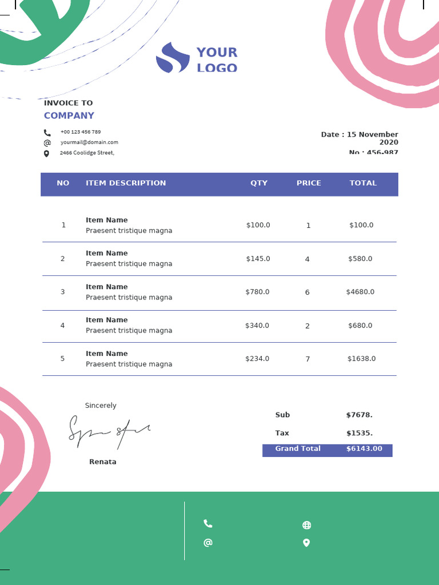This screenshot has width=439, height=585.
Task: Click the PRICE column header
Action: pos(309,183)
